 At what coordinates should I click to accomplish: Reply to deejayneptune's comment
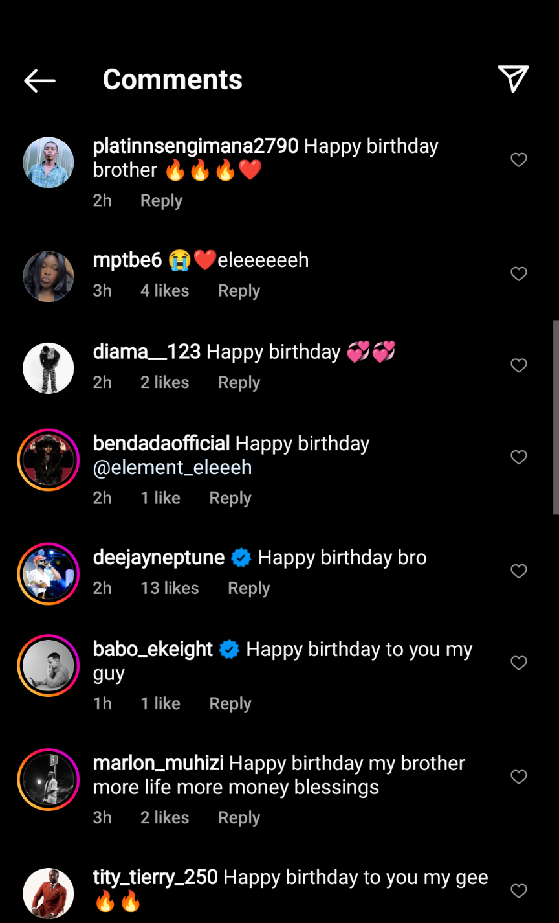point(248,588)
